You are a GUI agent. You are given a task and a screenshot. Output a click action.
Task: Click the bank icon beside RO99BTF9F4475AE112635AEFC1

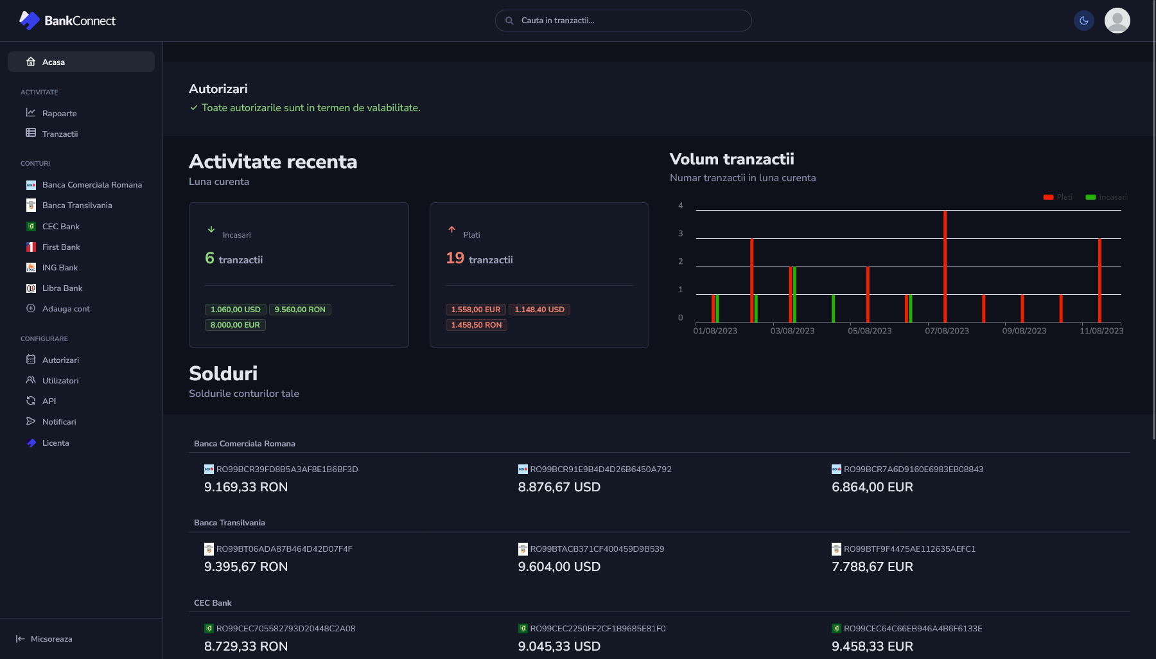836,549
